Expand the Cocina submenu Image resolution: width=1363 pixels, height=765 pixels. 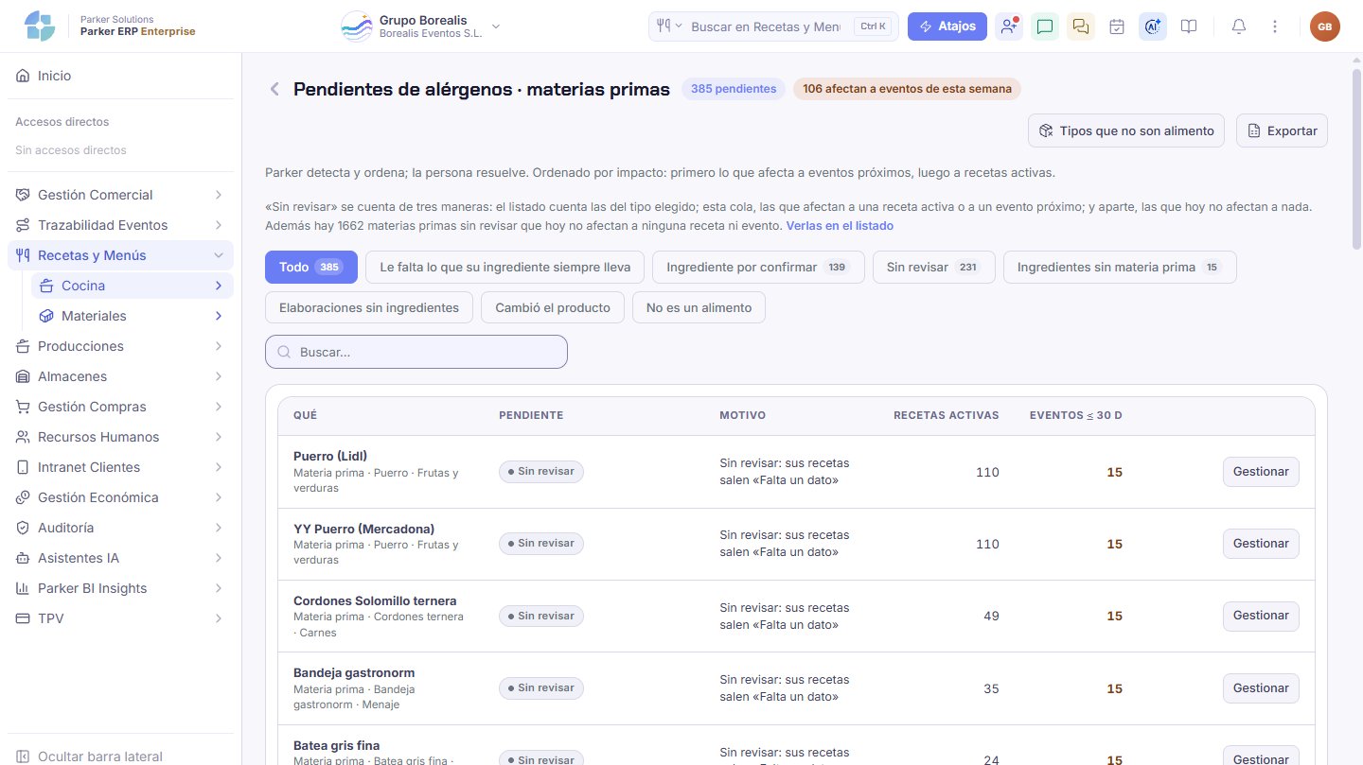pyautogui.click(x=132, y=286)
